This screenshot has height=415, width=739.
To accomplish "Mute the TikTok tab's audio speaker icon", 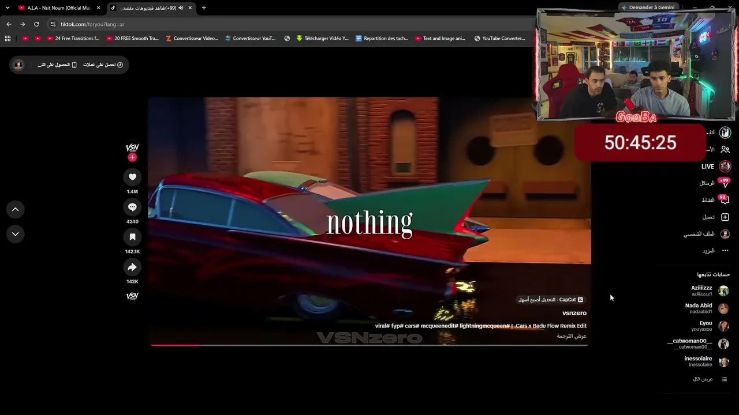I will [x=181, y=8].
